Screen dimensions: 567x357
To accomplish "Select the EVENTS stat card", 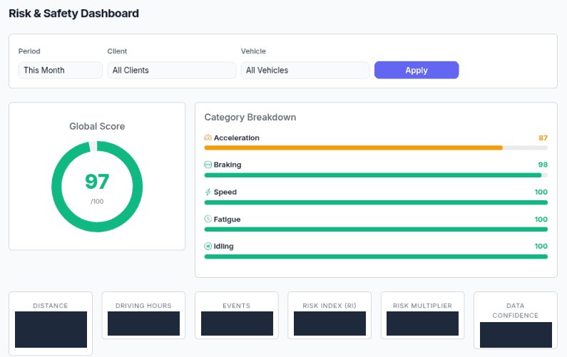I will click(x=237, y=316).
